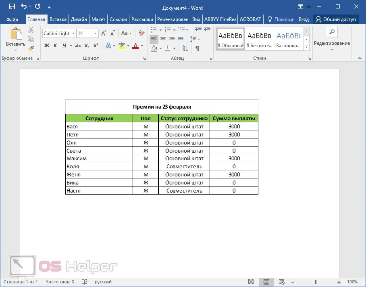
Task: Switch to the Дизайн tab
Action: pyautogui.click(x=79, y=19)
